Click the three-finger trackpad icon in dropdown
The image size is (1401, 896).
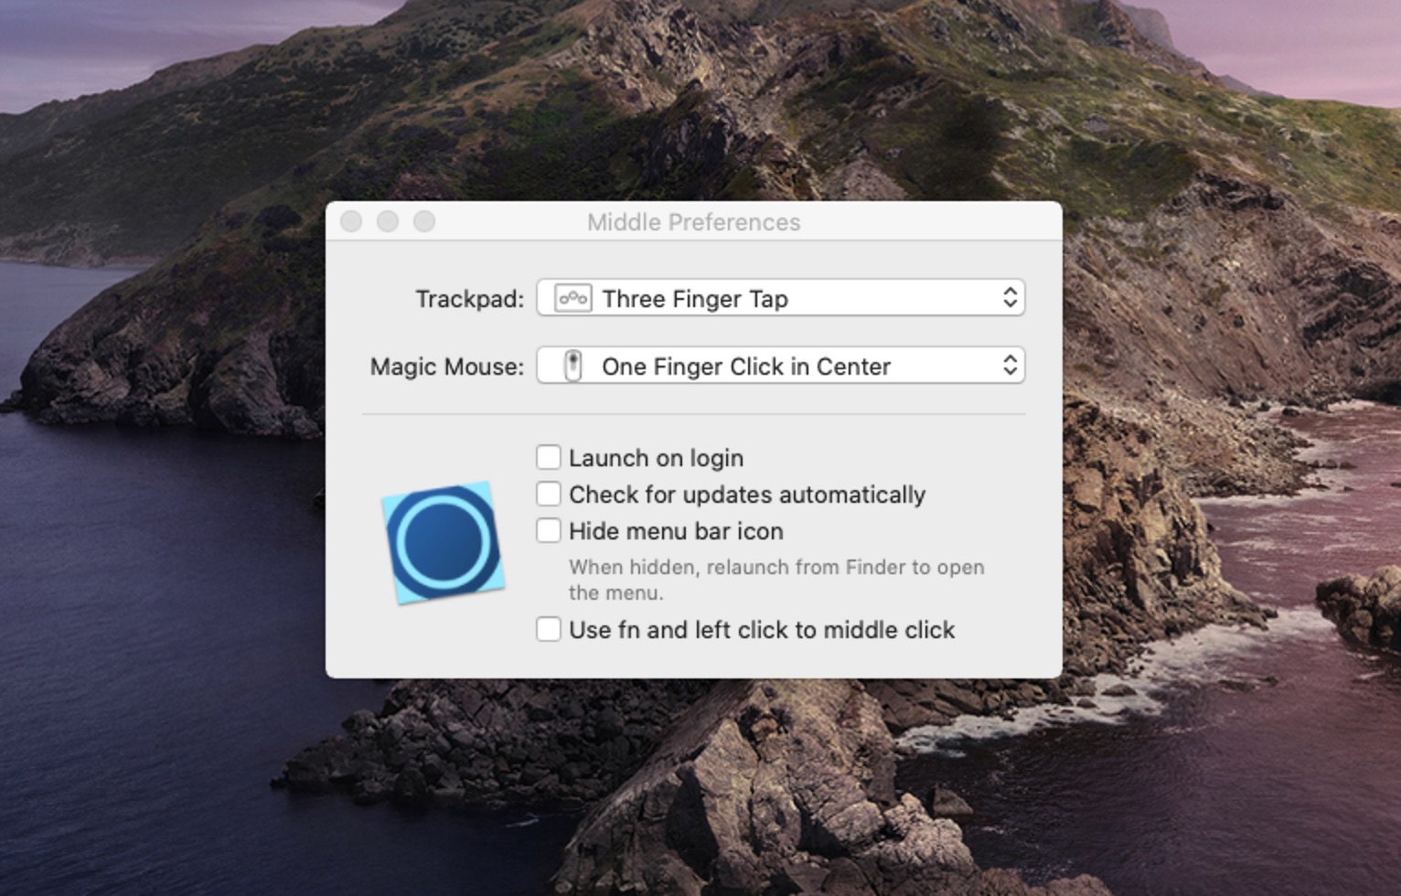[573, 298]
